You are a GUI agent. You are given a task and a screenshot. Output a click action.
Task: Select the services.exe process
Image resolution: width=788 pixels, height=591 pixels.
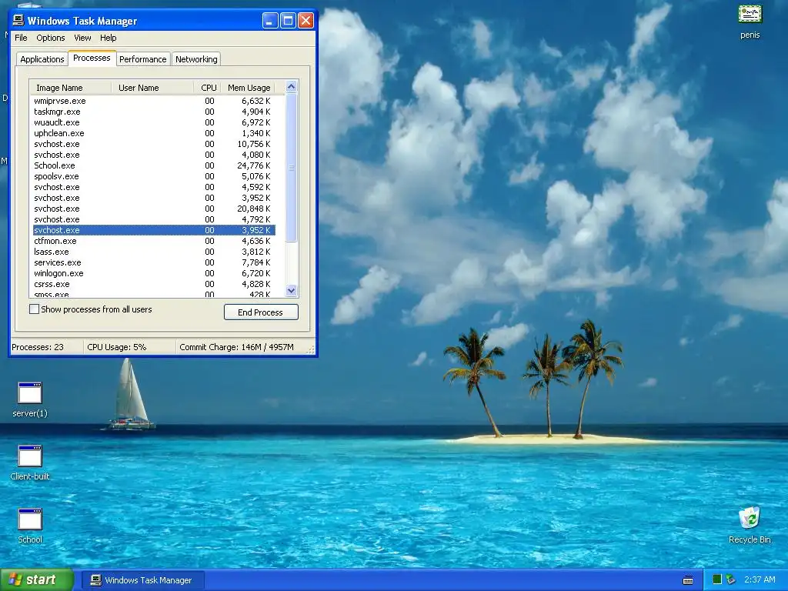(x=153, y=263)
